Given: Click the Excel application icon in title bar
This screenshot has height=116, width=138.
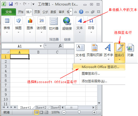Looking at the screenshot, I should click(x=4, y=4).
